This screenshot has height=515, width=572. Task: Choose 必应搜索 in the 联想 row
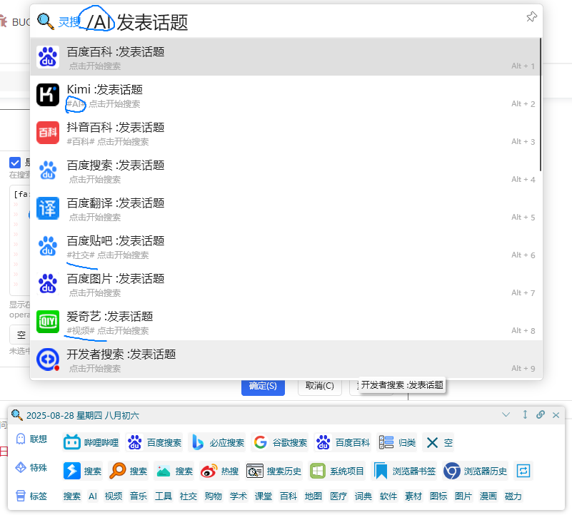217,442
